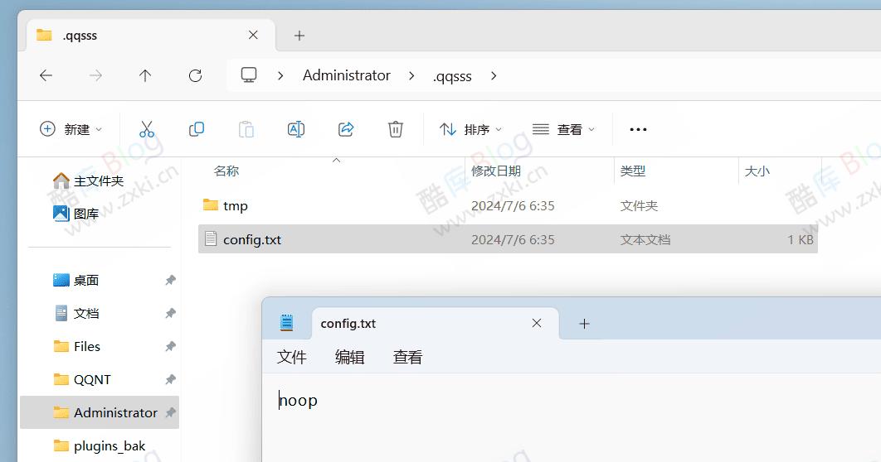
Task: Click the config.txt document icon
Action: [211, 238]
